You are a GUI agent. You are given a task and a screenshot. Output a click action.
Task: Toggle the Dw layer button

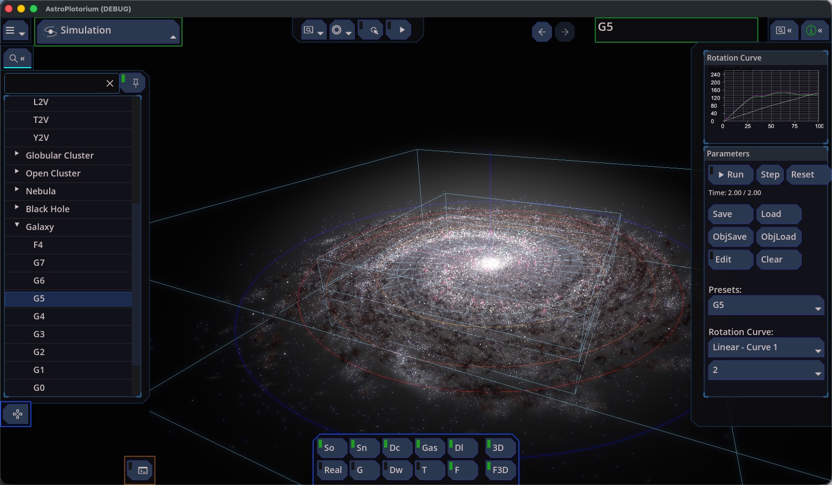point(396,470)
